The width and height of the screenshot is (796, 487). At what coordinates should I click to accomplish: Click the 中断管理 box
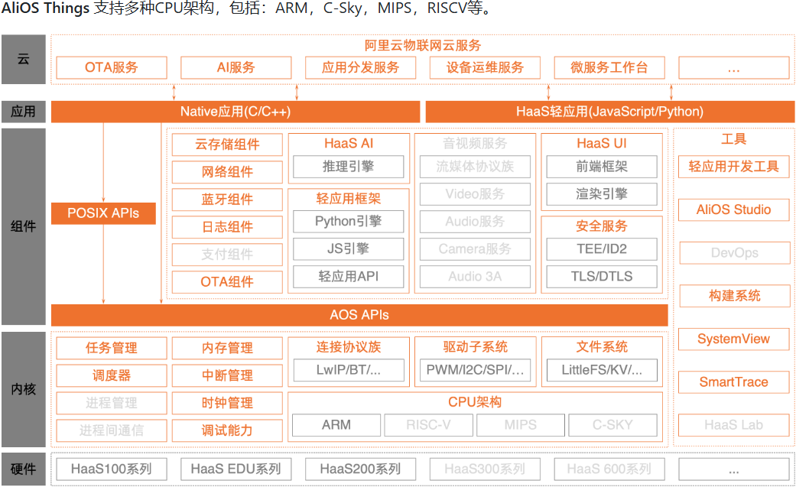[x=227, y=376]
